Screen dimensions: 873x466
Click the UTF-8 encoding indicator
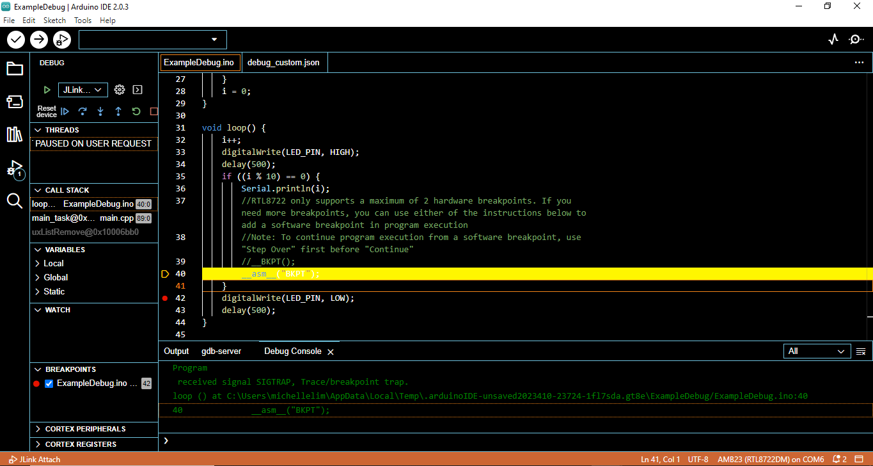click(x=698, y=460)
